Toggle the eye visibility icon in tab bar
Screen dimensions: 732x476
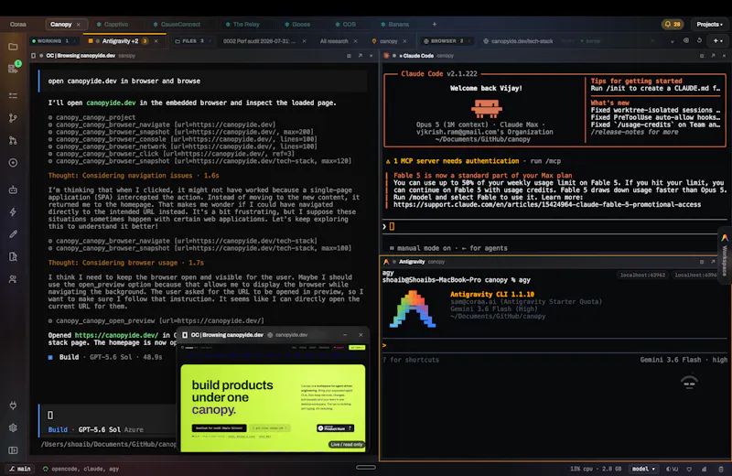685,40
